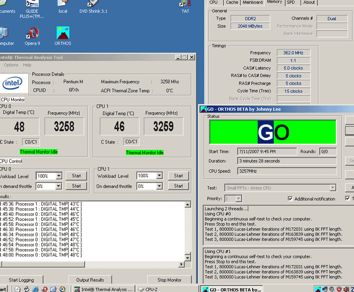
Task: Click the CPU 0 Thermal Monitor Idle indicator
Action: coord(39,152)
